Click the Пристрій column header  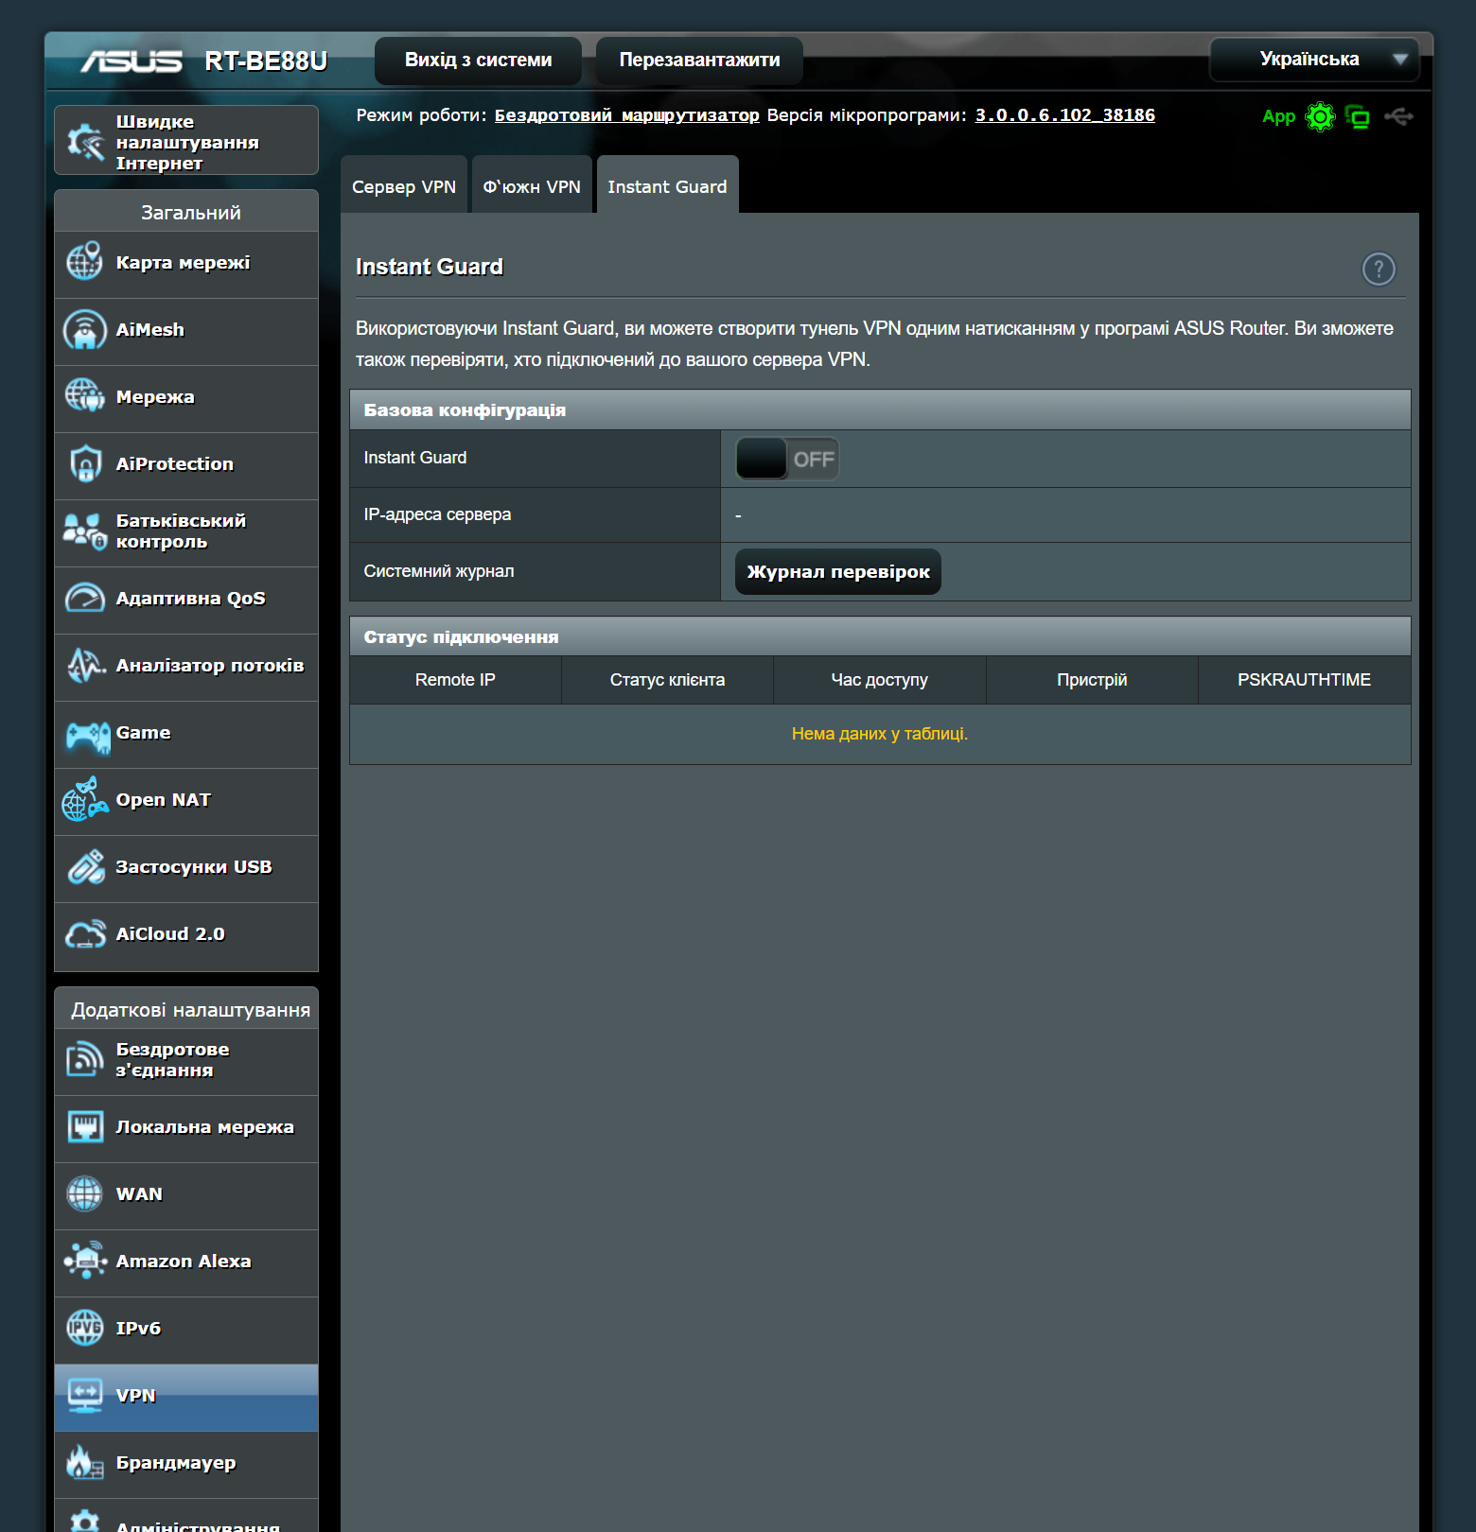[x=1092, y=679]
